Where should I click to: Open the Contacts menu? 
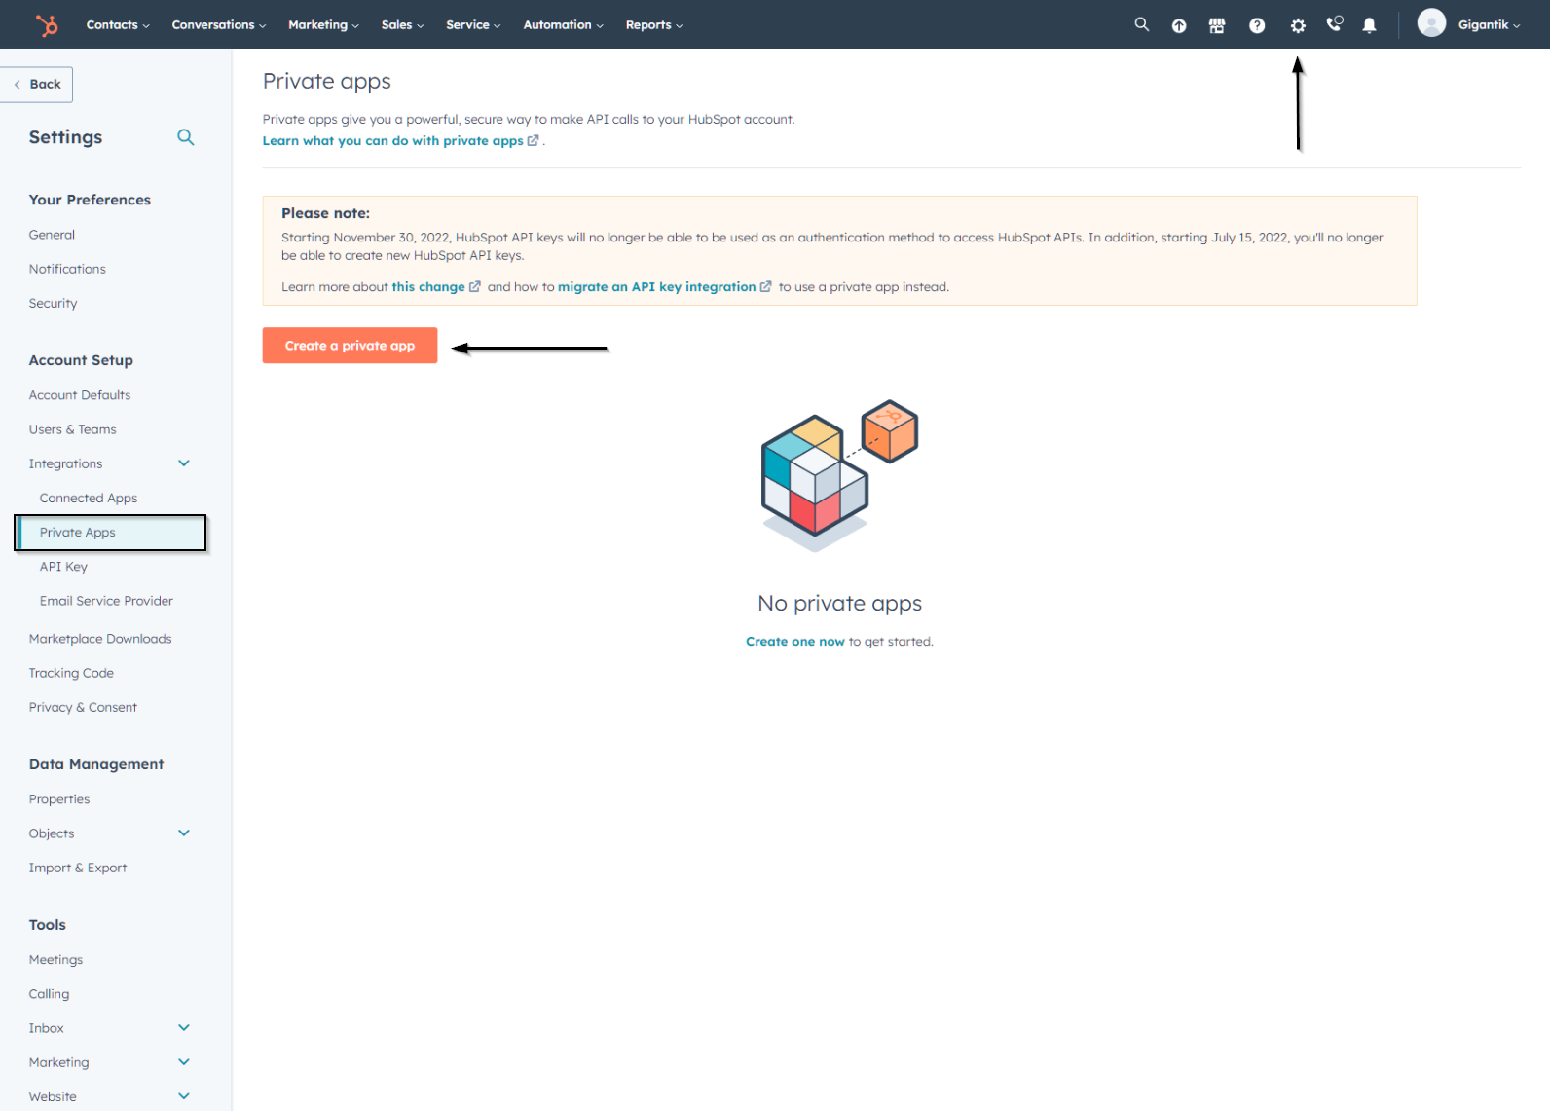click(x=118, y=25)
